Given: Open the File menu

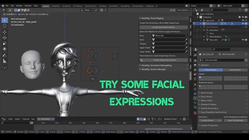Looking at the screenshot, I should tap(7, 6).
